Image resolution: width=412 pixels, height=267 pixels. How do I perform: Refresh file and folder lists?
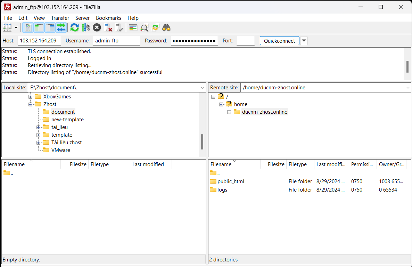pyautogui.click(x=74, y=27)
